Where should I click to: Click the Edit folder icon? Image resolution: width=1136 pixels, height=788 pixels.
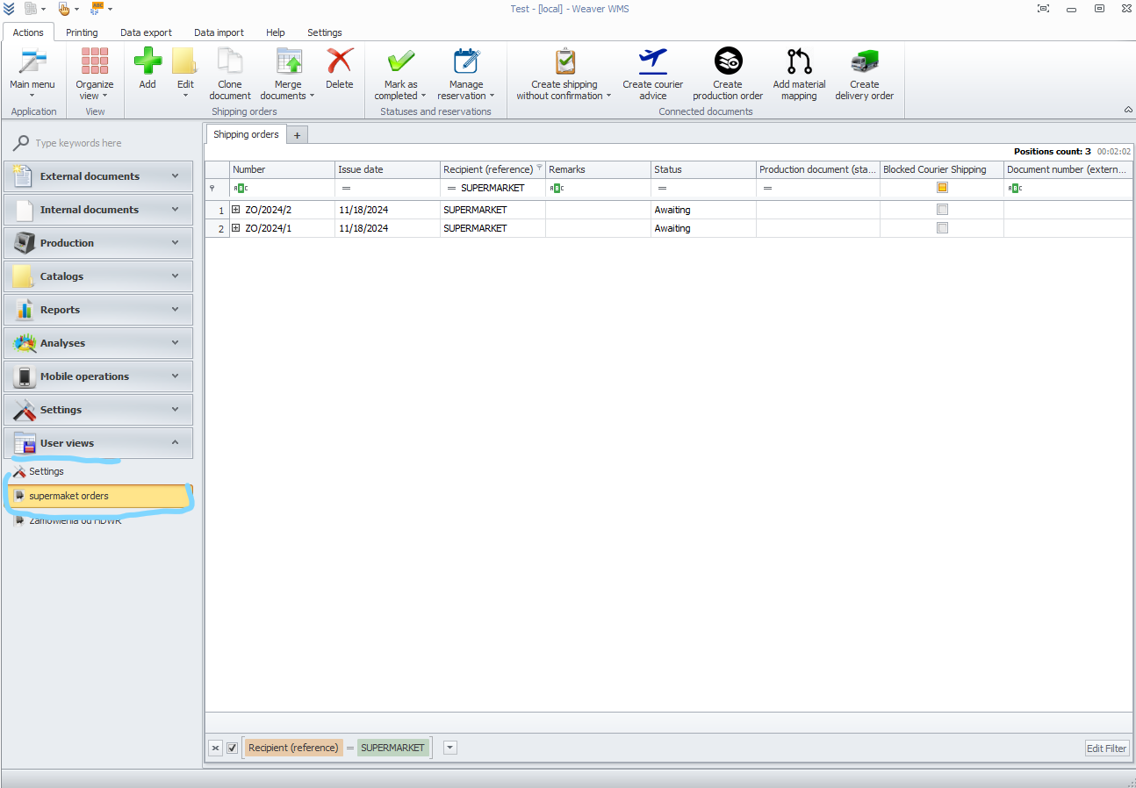pos(184,61)
